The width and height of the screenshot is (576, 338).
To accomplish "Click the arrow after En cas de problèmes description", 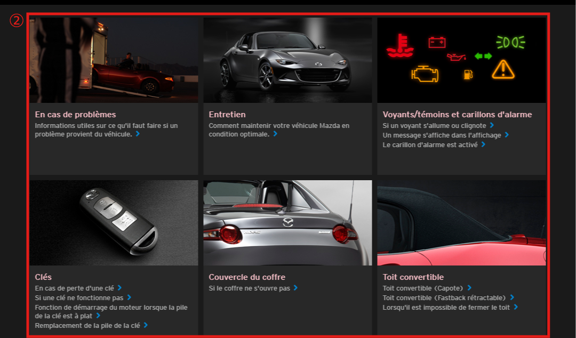I will click(138, 134).
